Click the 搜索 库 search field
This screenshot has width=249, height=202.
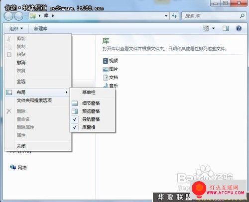point(211,16)
